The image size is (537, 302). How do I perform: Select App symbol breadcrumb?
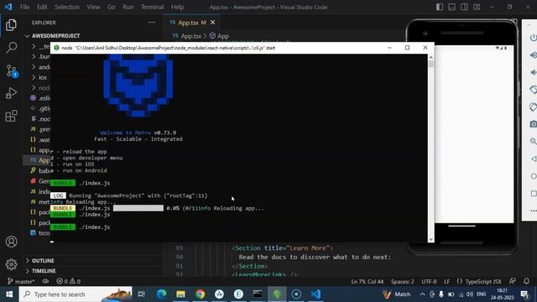point(219,36)
